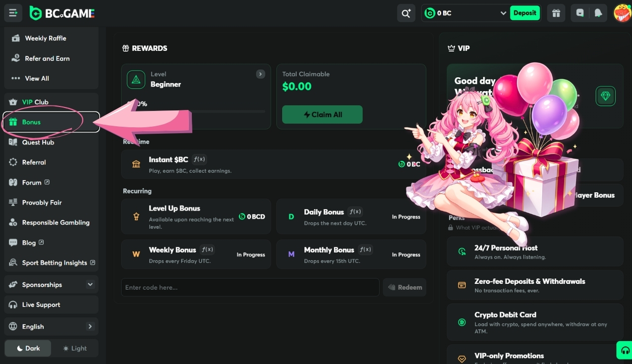Select View All in sidebar
Image resolution: width=632 pixels, height=364 pixels.
52,78
